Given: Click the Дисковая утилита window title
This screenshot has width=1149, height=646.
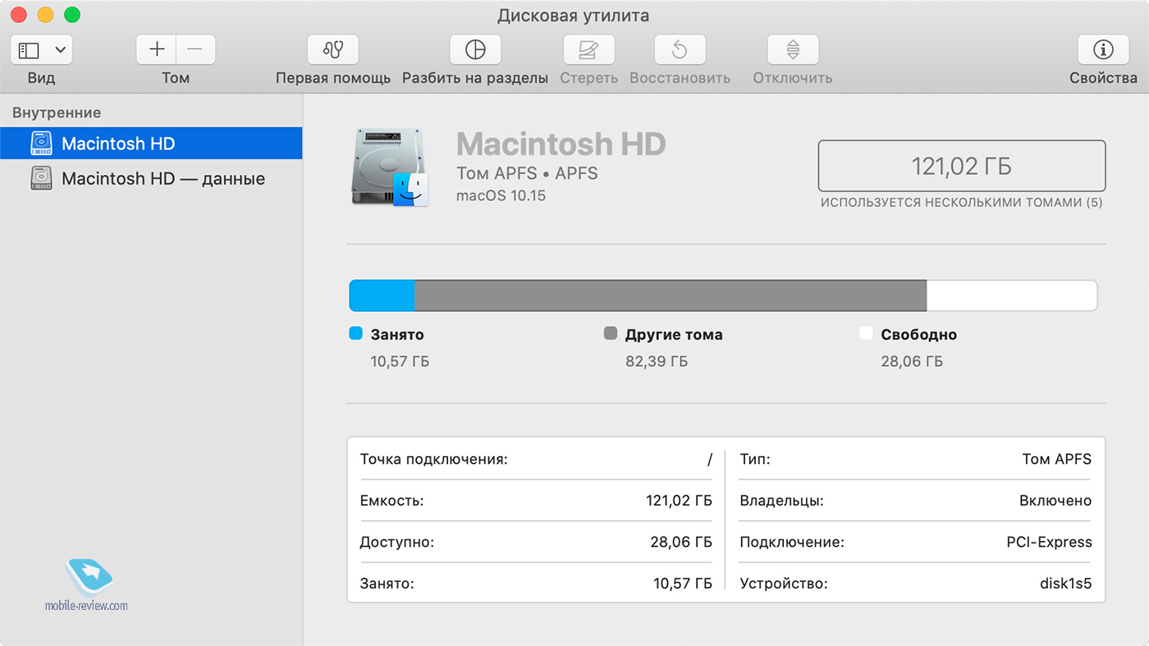Looking at the screenshot, I should 573,16.
